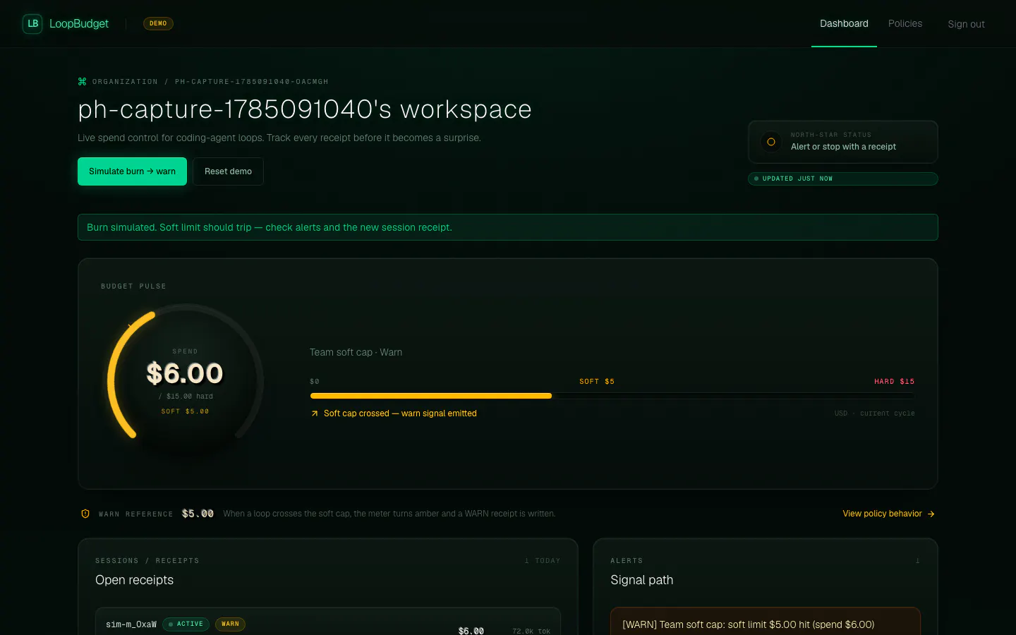Click the '/ $15.00 hard' gauge text
Image resolution: width=1016 pixels, height=635 pixels.
[x=186, y=397]
